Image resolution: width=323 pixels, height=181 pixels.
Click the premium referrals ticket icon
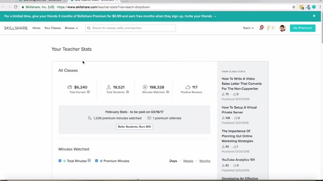(x=149, y=118)
